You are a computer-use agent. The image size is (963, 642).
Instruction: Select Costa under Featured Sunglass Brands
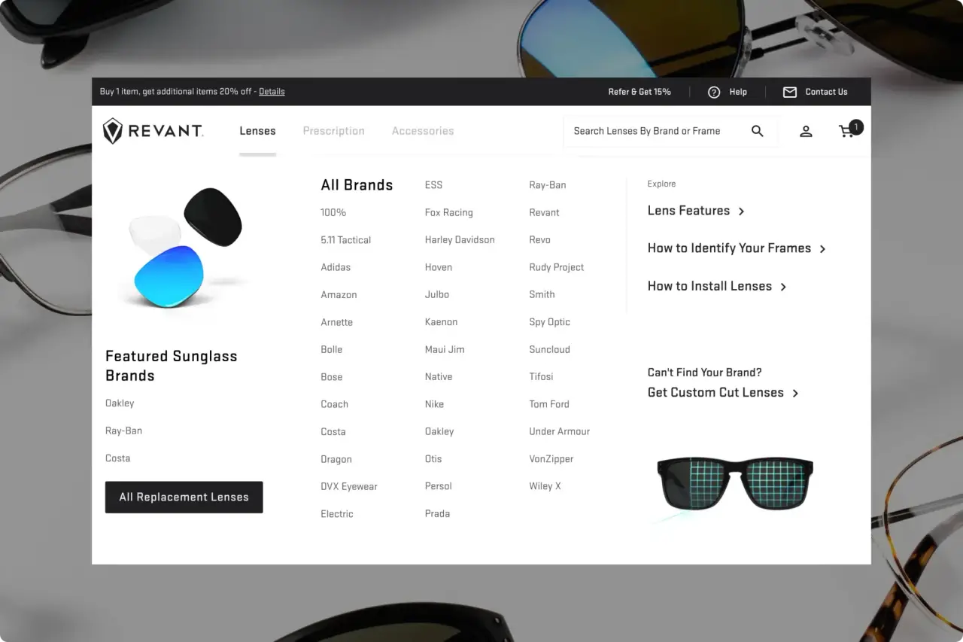(x=117, y=458)
